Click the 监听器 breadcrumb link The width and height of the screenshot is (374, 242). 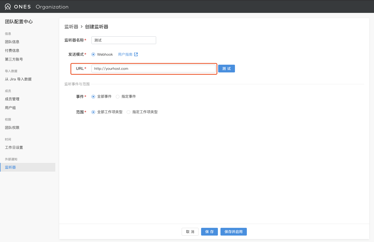click(71, 27)
